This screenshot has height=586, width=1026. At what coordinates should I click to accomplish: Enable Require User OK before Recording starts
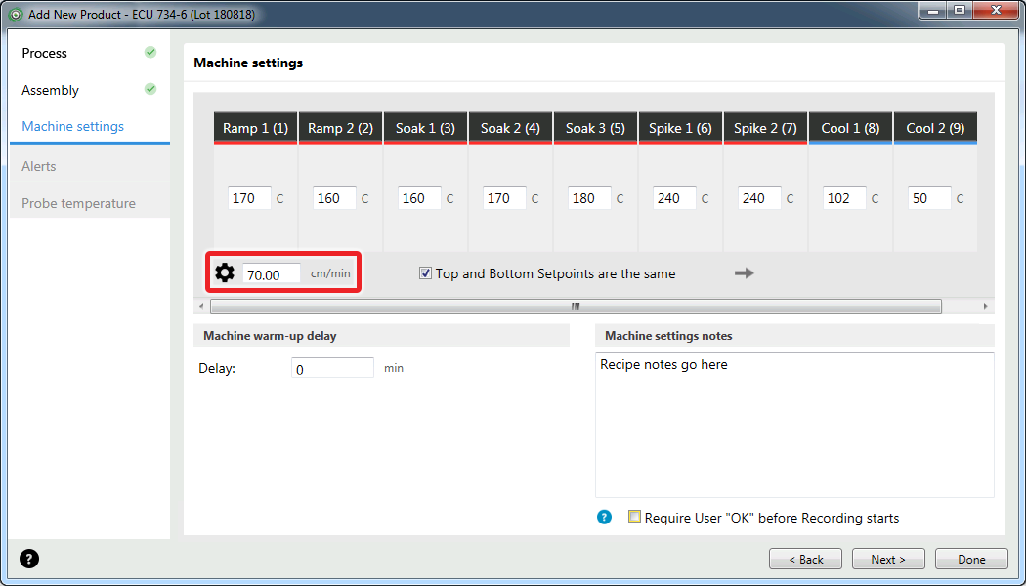pyautogui.click(x=634, y=517)
